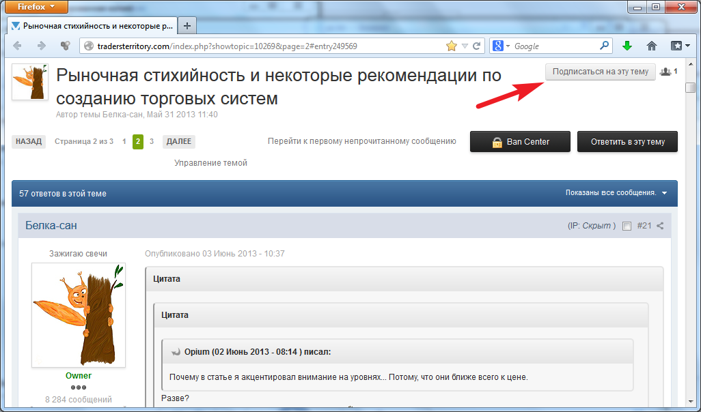701x412 pixels.
Task: Bookmark this page with the star icon
Action: (452, 46)
